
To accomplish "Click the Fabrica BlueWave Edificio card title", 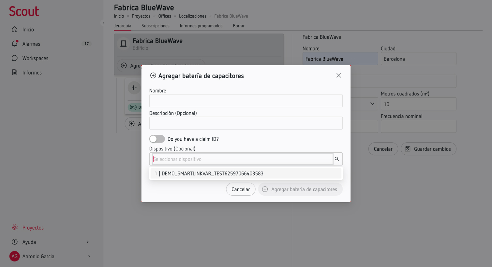I will click(x=157, y=41).
